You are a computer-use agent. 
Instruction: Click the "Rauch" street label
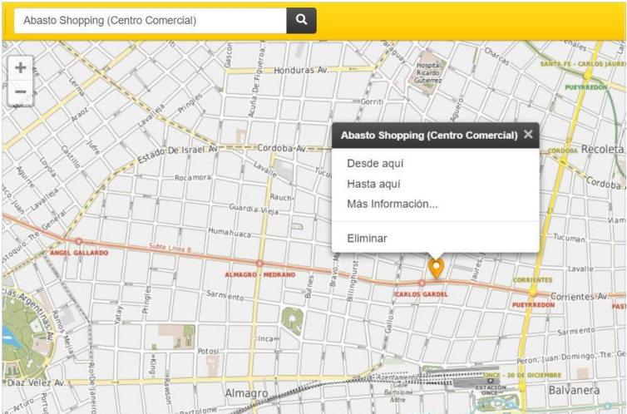(x=281, y=197)
